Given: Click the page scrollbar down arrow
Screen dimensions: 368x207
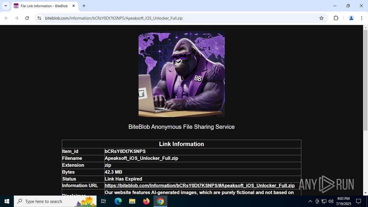Looking at the screenshot, I should (x=365, y=193).
